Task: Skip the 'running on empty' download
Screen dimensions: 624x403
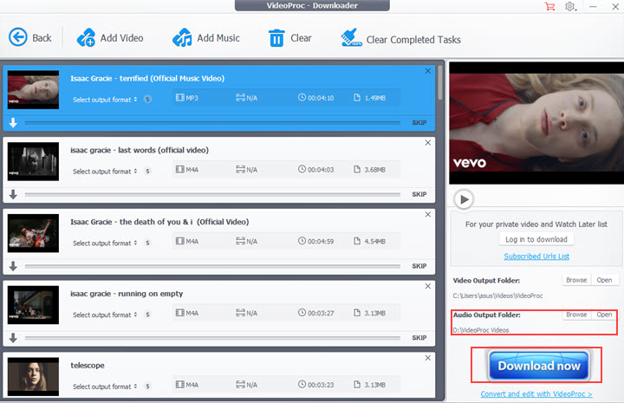Action: point(419,338)
